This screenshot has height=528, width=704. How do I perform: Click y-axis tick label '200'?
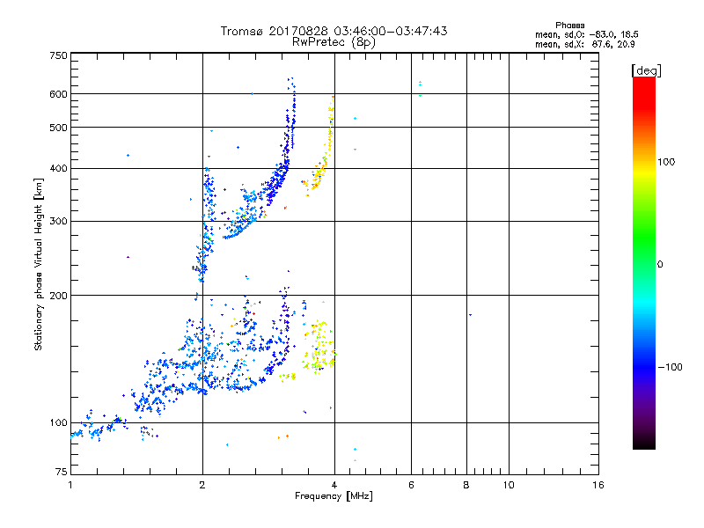coord(58,296)
